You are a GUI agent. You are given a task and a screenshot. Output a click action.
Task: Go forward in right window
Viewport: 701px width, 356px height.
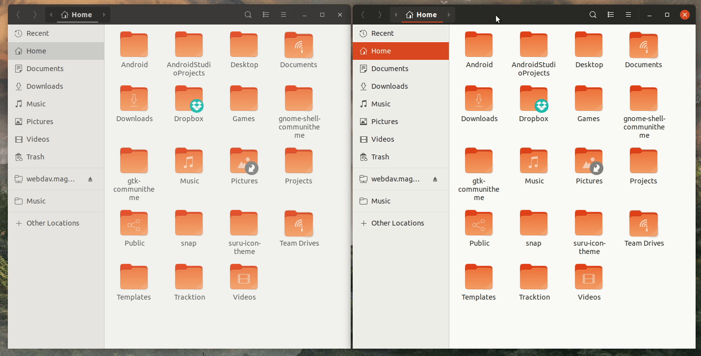tap(379, 15)
